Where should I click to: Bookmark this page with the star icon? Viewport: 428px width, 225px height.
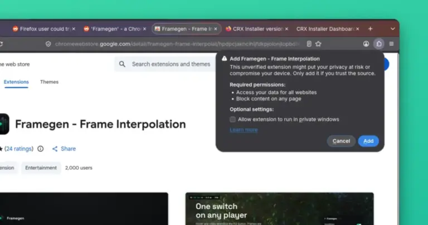tap(318, 44)
